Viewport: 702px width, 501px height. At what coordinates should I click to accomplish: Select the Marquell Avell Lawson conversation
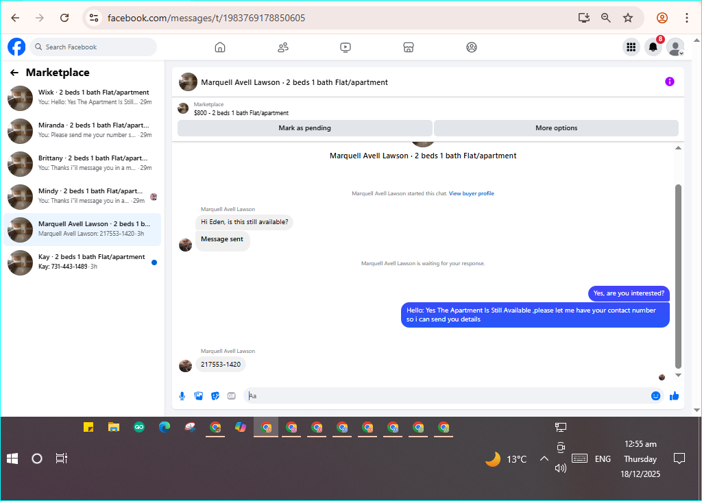coord(82,230)
